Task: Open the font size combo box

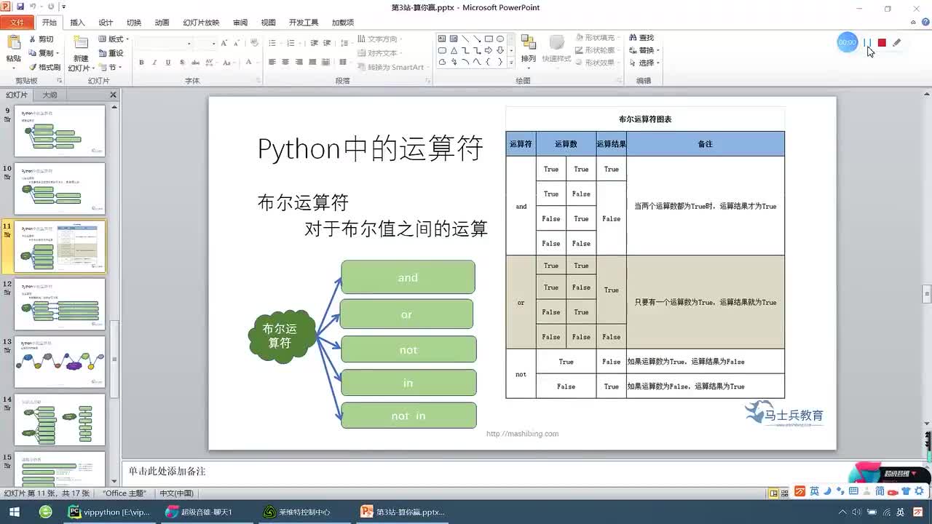Action: click(x=206, y=43)
